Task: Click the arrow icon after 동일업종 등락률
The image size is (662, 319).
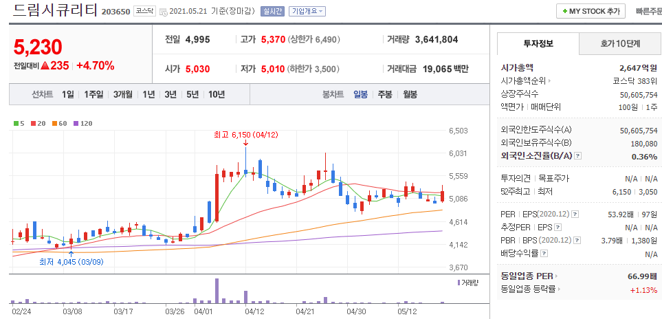Action: pyautogui.click(x=559, y=289)
